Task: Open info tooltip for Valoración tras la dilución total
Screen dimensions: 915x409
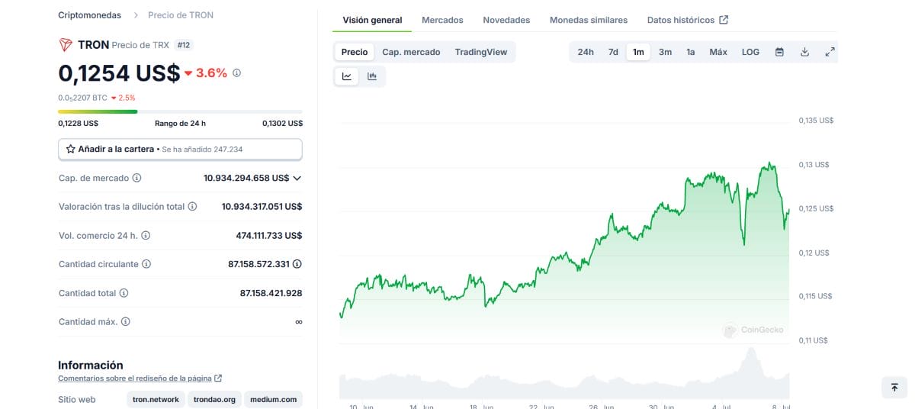Action: coord(193,206)
